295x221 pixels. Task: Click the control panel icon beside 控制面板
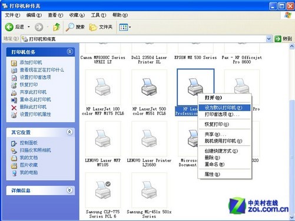tap(14, 143)
